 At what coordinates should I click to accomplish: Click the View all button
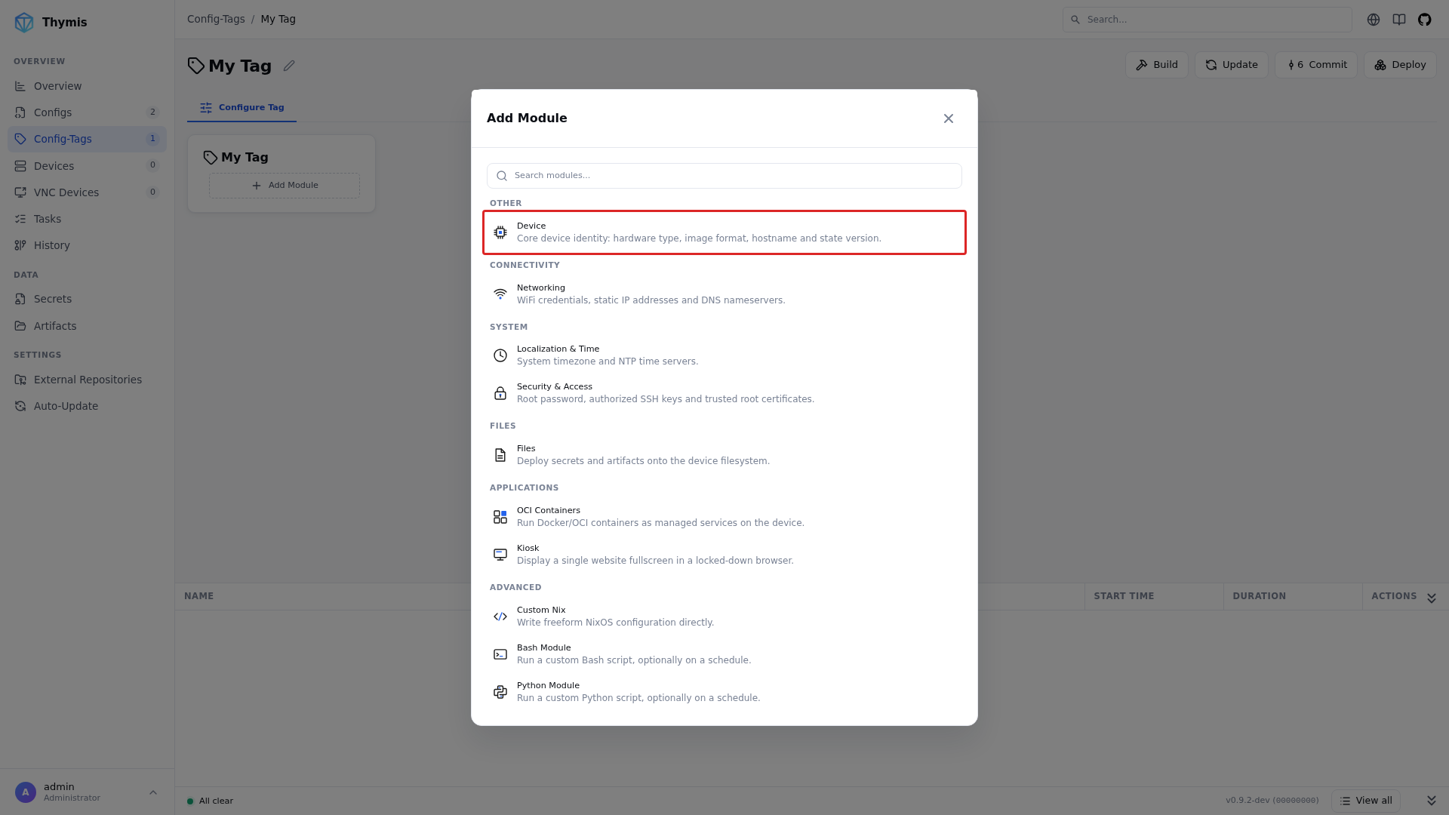[1366, 801]
